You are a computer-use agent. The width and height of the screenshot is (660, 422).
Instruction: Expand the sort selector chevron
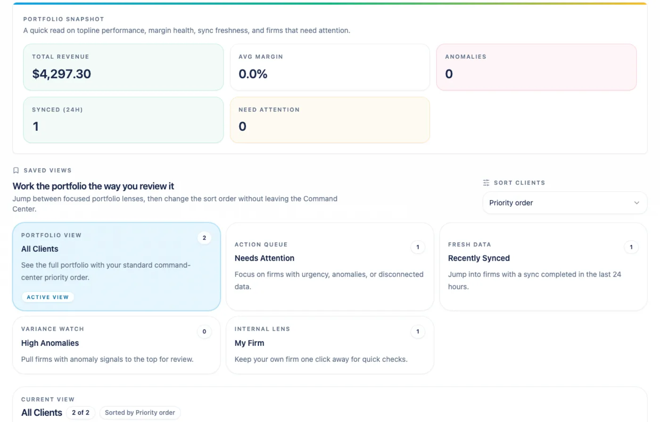click(637, 203)
